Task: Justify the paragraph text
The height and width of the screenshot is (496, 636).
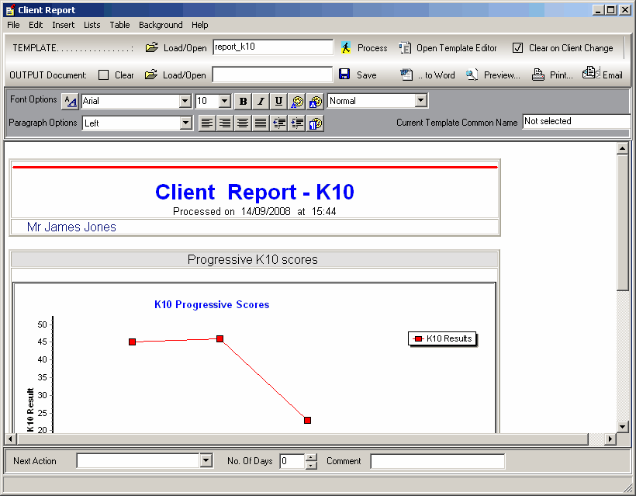Action: (x=261, y=123)
